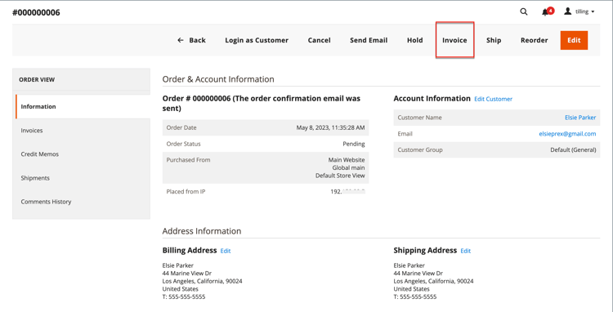Click the shipping address phone number line
The width and height of the screenshot is (613, 312).
tap(415, 296)
